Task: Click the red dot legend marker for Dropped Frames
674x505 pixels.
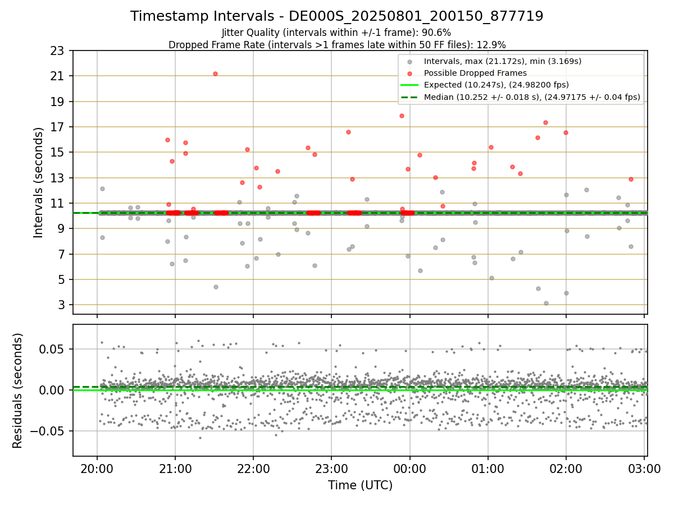Action: click(x=409, y=74)
